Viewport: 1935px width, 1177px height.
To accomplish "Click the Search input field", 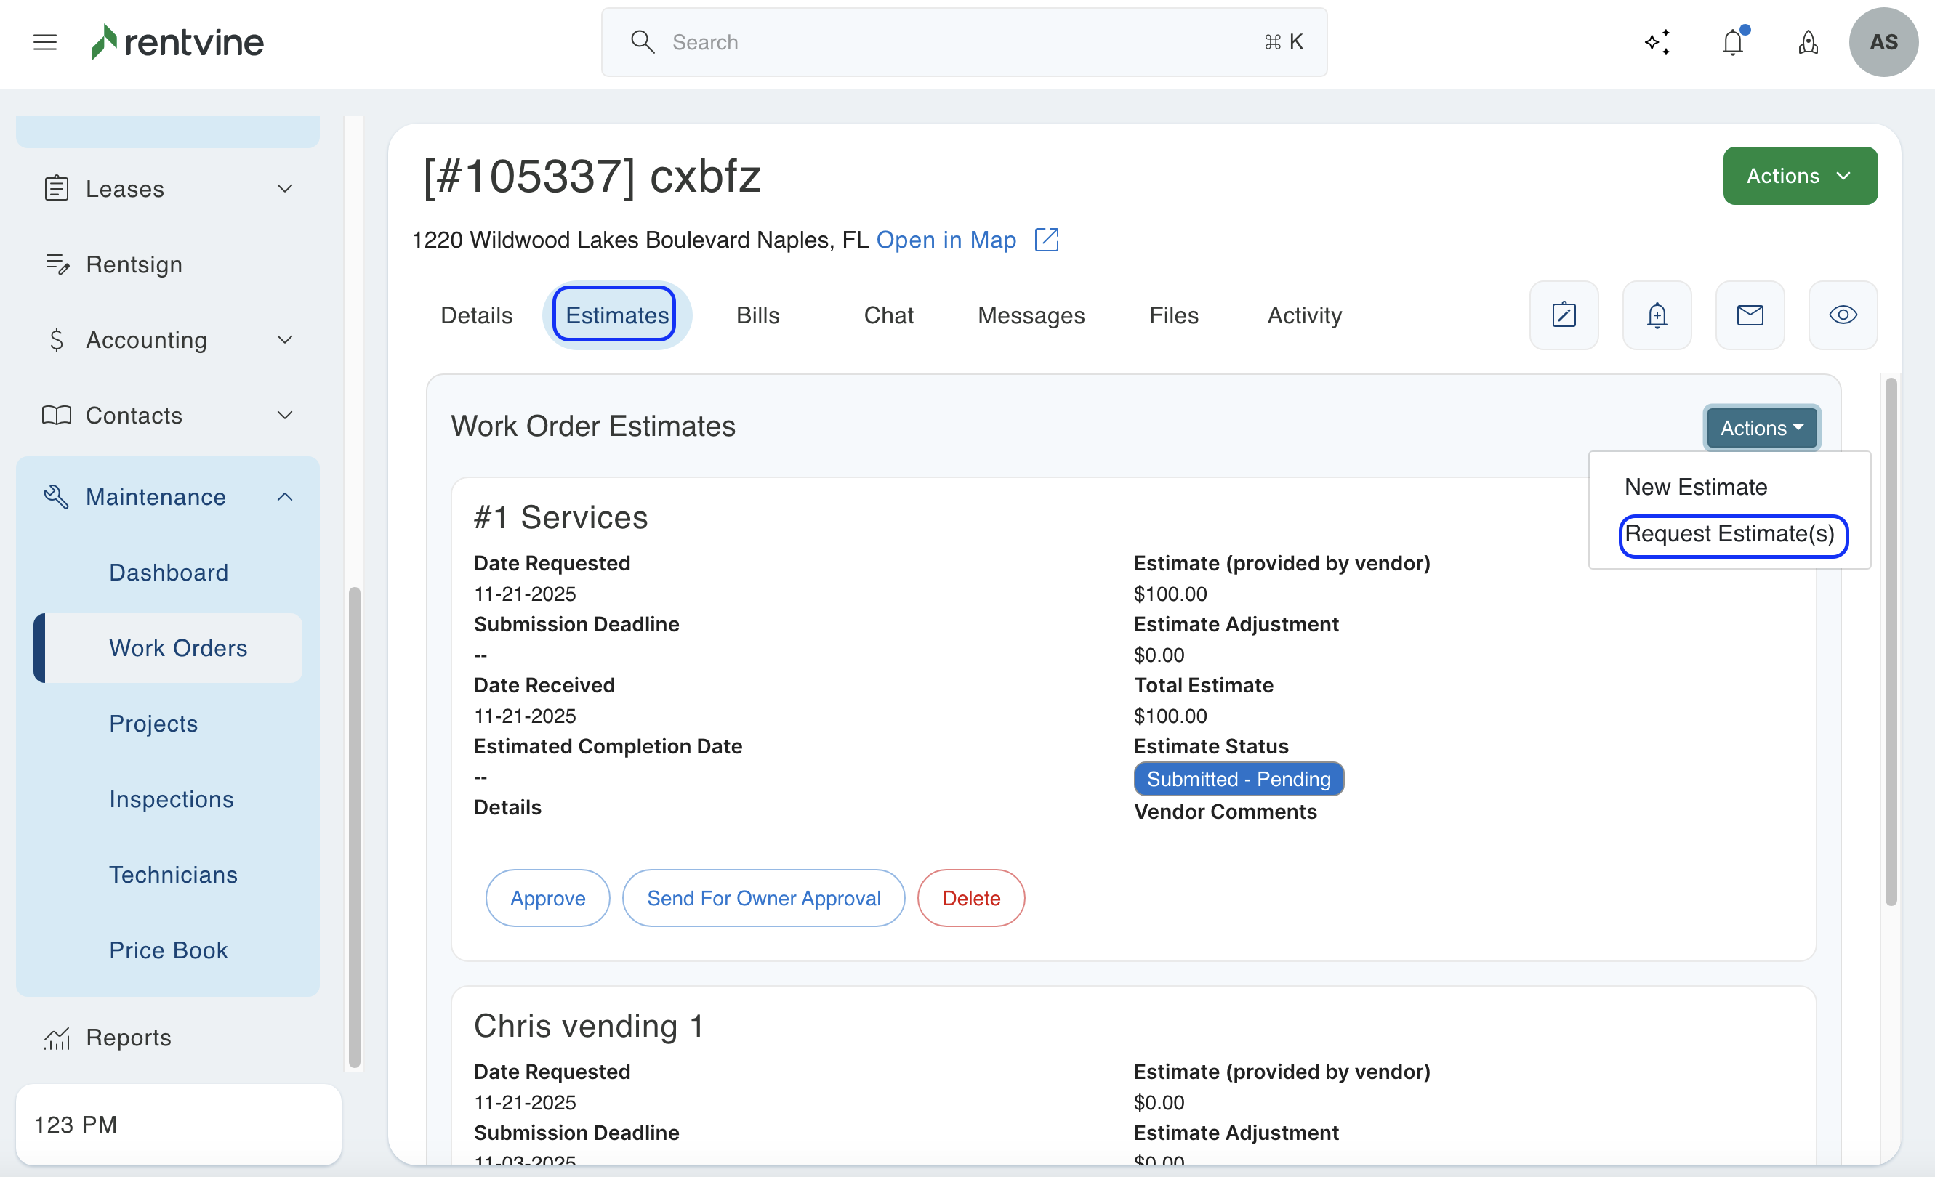I will pos(963,41).
